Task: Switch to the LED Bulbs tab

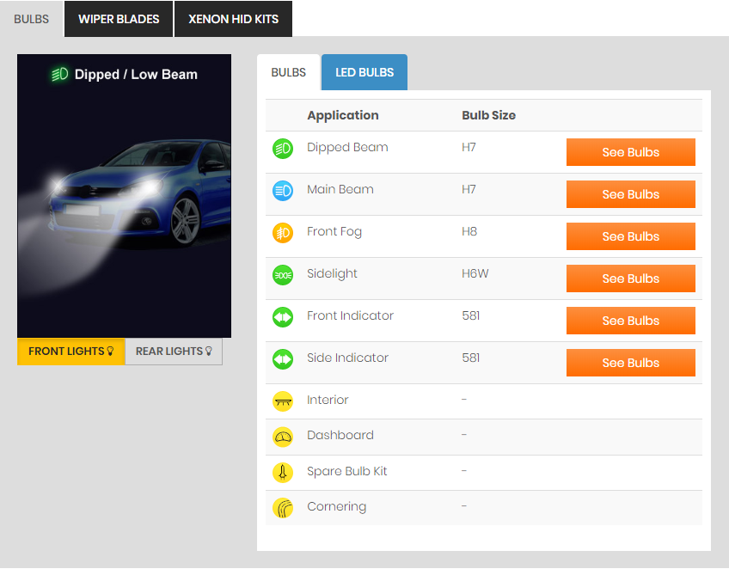Action: (x=364, y=73)
